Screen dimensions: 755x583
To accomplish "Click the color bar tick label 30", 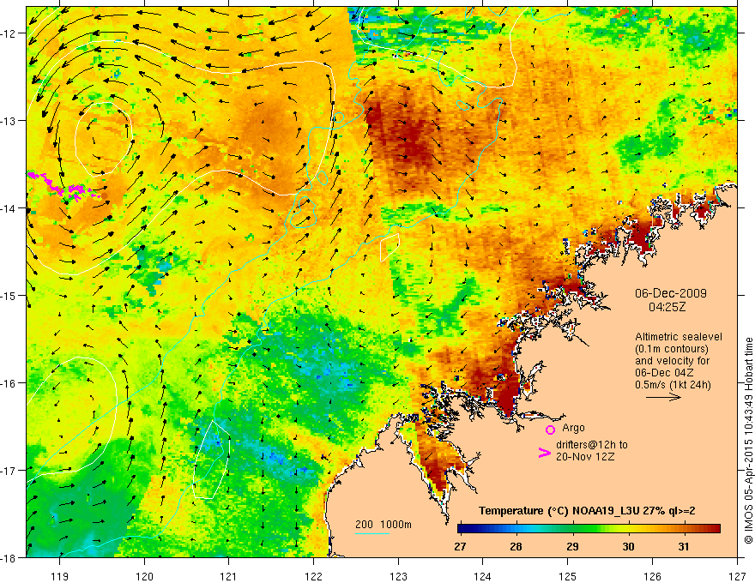I will click(x=628, y=546).
